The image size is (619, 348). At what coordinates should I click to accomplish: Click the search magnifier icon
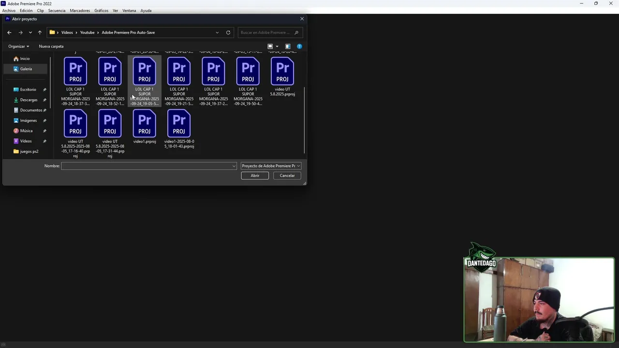pyautogui.click(x=296, y=32)
